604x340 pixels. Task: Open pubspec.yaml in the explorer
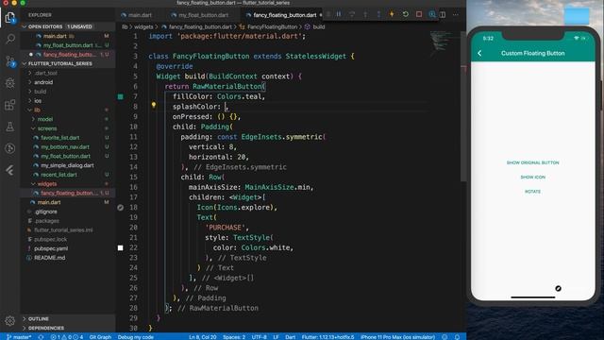[50, 248]
